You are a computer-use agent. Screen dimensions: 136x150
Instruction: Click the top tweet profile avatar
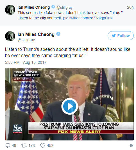10,10
